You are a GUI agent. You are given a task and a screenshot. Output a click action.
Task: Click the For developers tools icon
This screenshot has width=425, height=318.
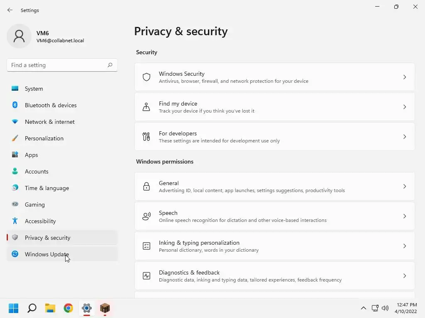[147, 137]
